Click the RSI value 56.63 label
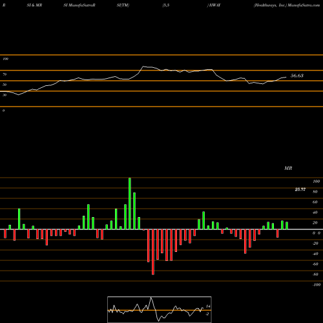This screenshot has height=323, width=323. (x=297, y=76)
